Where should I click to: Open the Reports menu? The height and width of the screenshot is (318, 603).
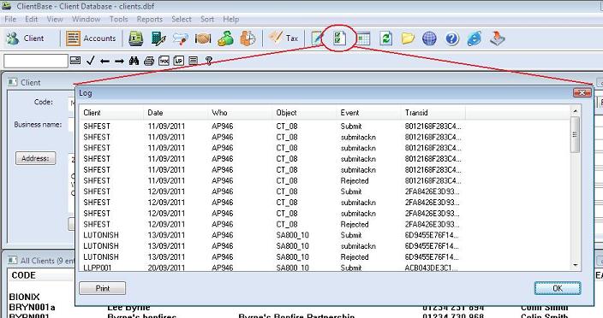[x=150, y=19]
